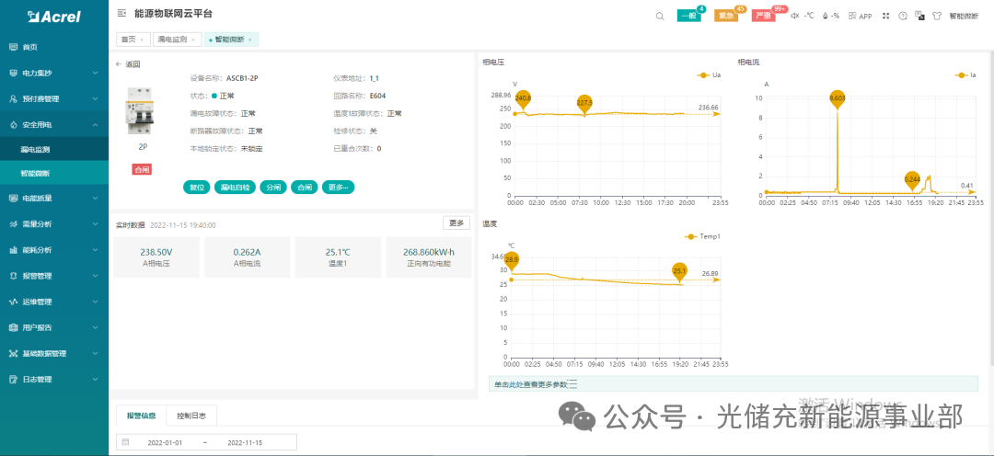Image resolution: width=994 pixels, height=456 pixels.
Task: Click the 2P circuit breaker device image
Action: tap(142, 111)
